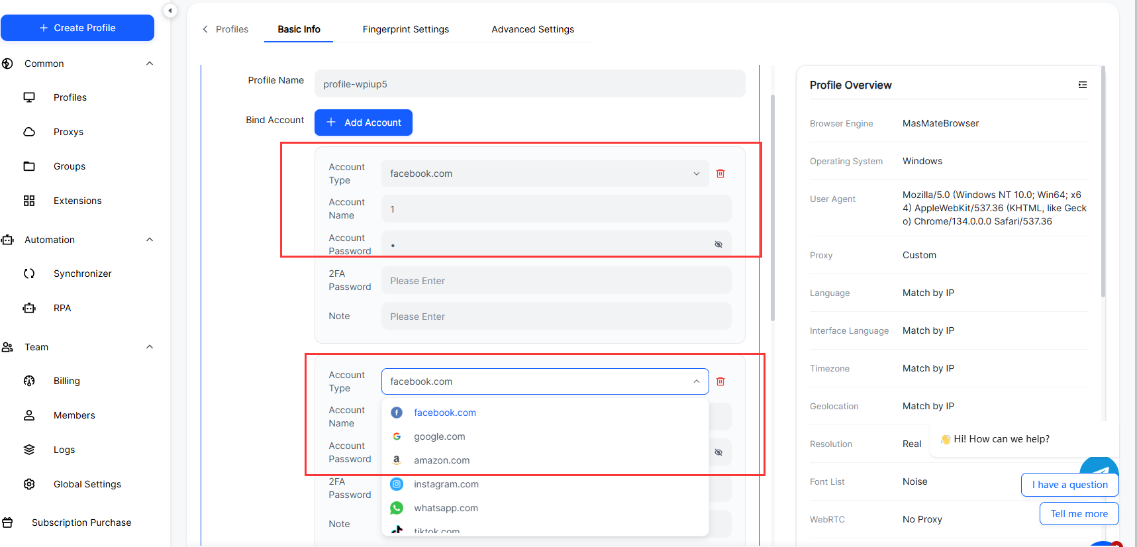Collapse the sidebar with arrow button
Image resolution: width=1137 pixels, height=547 pixels.
(170, 11)
